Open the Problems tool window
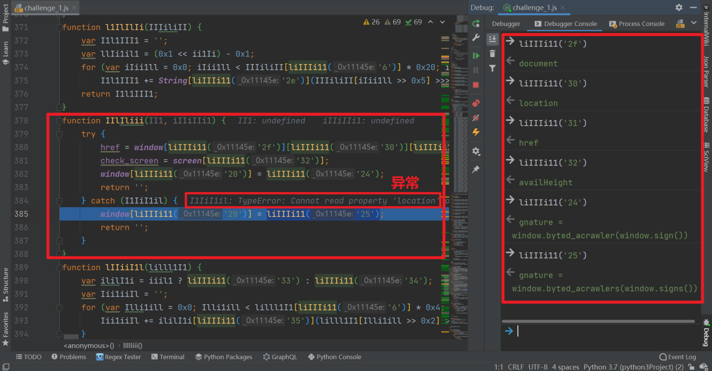The image size is (712, 371). pos(69,357)
